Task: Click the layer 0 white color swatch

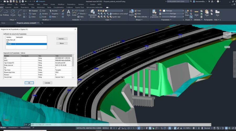Action: point(106,11)
